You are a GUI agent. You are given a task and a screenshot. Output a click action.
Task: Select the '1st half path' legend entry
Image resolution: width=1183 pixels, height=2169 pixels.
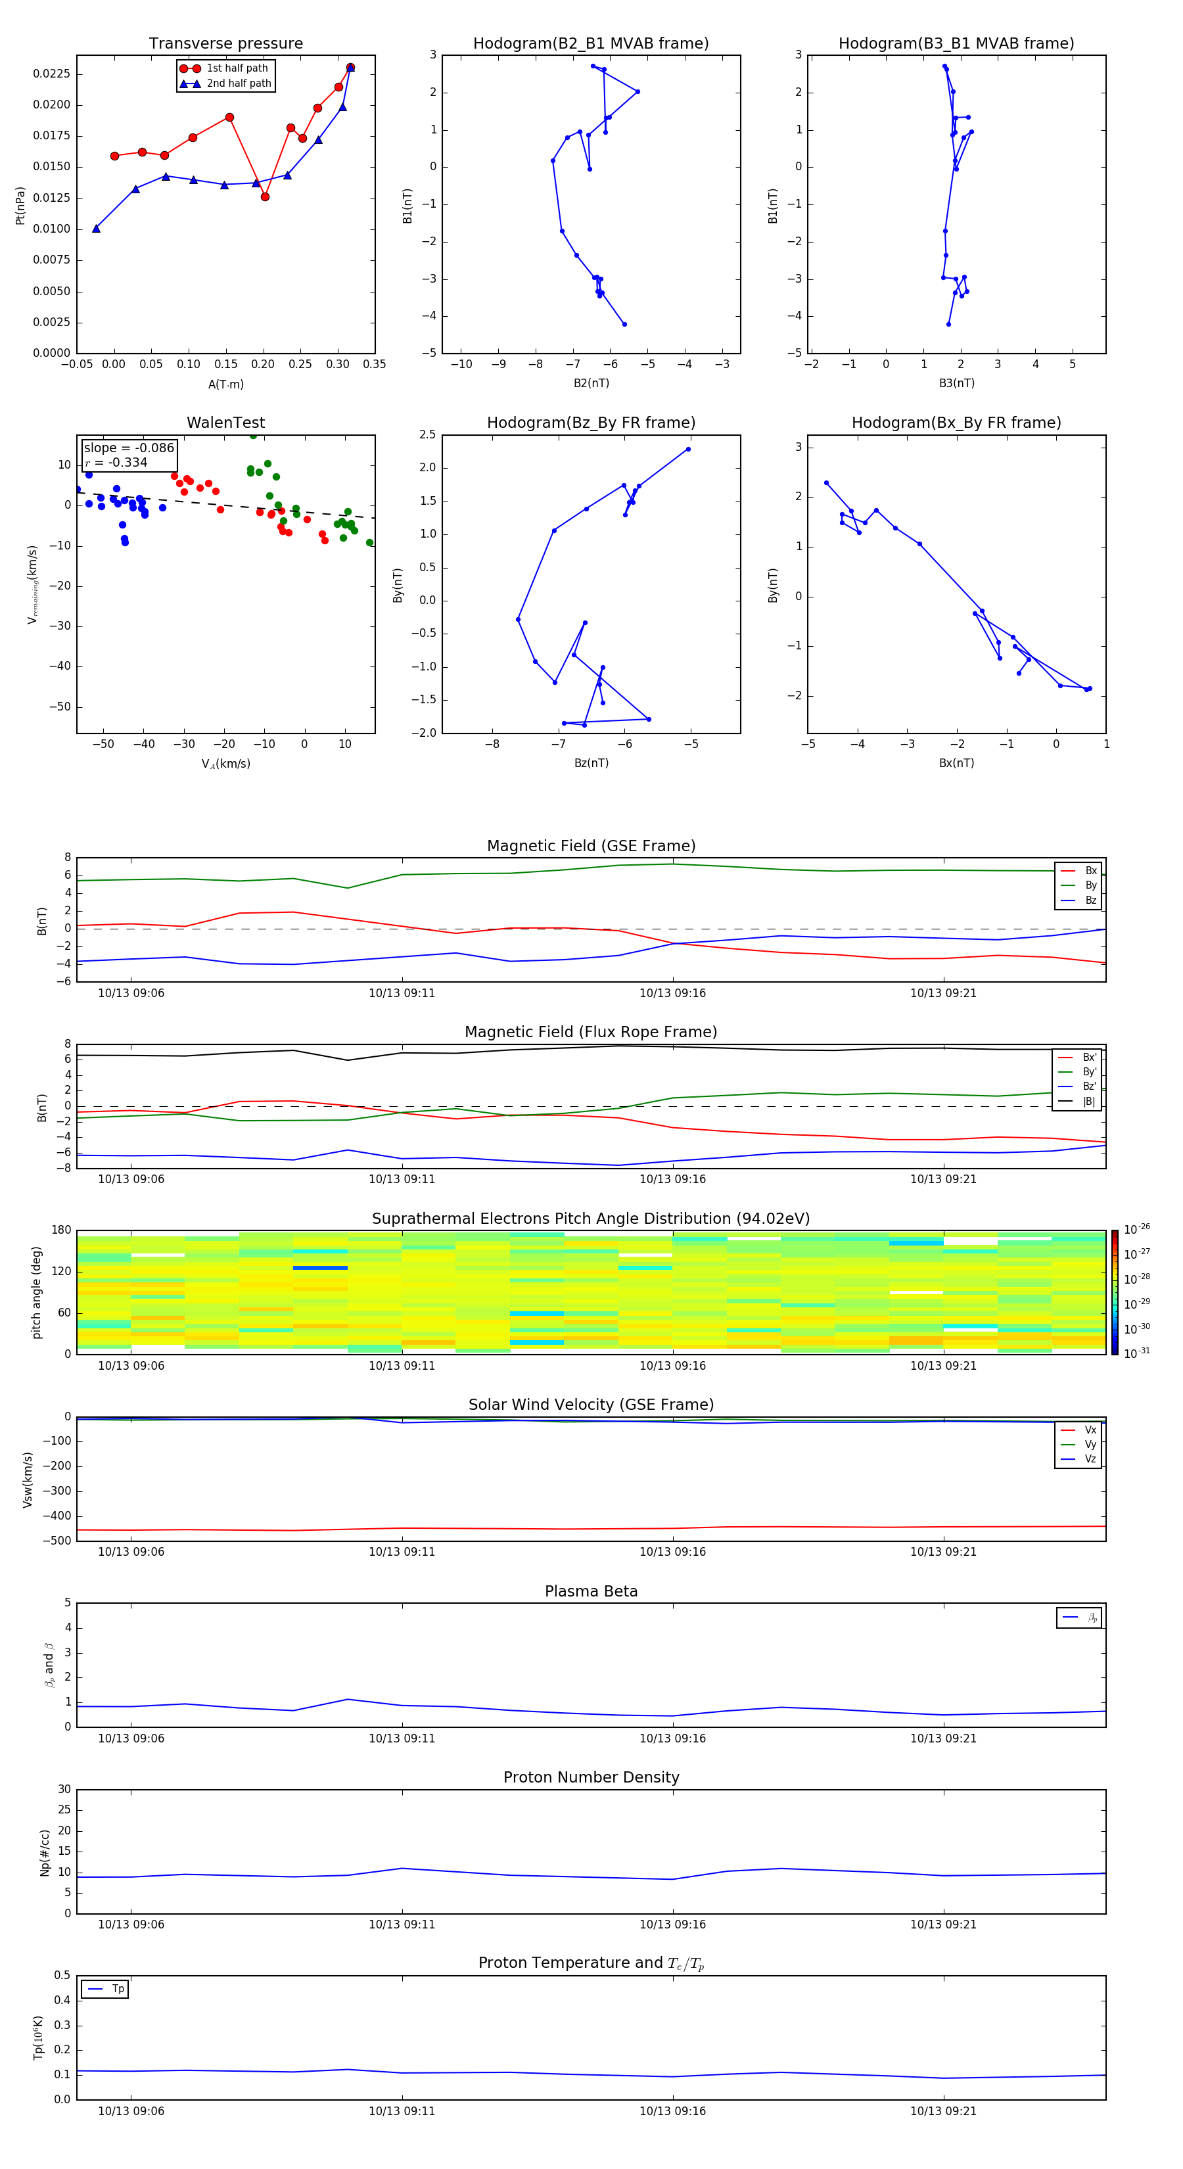pos(225,68)
